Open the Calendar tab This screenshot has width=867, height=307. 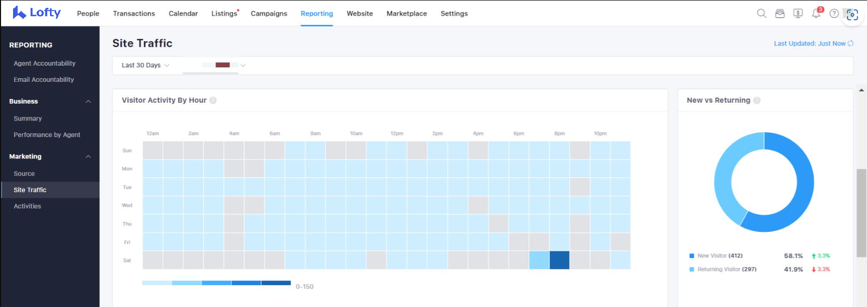click(x=183, y=14)
